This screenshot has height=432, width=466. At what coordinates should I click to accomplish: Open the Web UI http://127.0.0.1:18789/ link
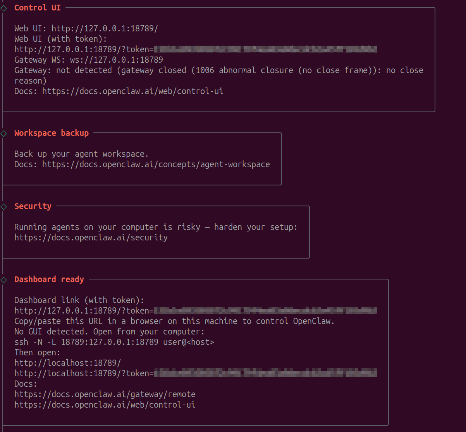point(105,29)
